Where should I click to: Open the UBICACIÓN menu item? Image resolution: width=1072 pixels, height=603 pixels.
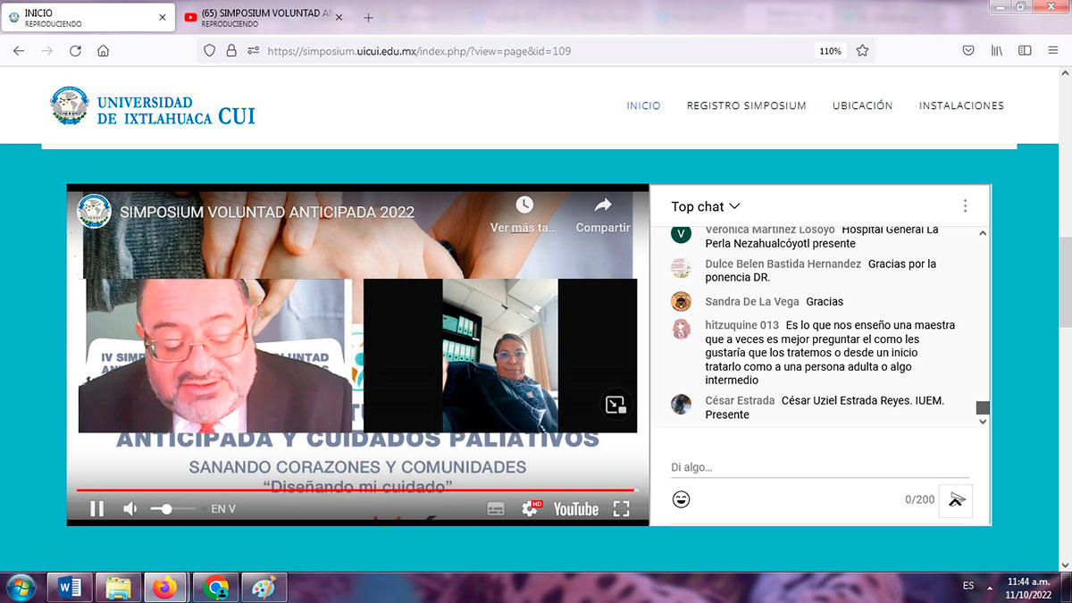pos(862,105)
